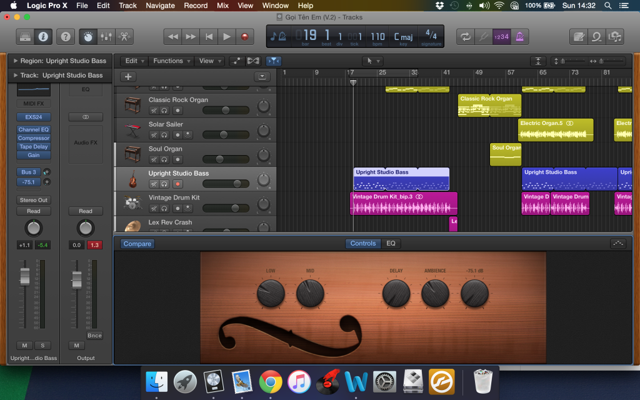Screen dimensions: 640x400
Task: Mute the Vintage Drum Kit track
Action: (154, 209)
